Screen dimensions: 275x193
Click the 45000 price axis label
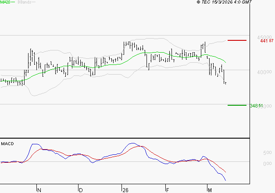[x=264, y=37]
